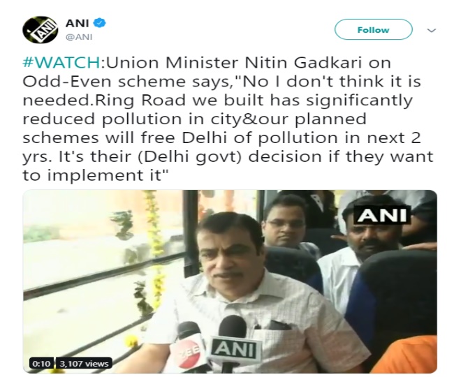Play the embedded video
The height and width of the screenshot is (377, 454).
(230, 281)
